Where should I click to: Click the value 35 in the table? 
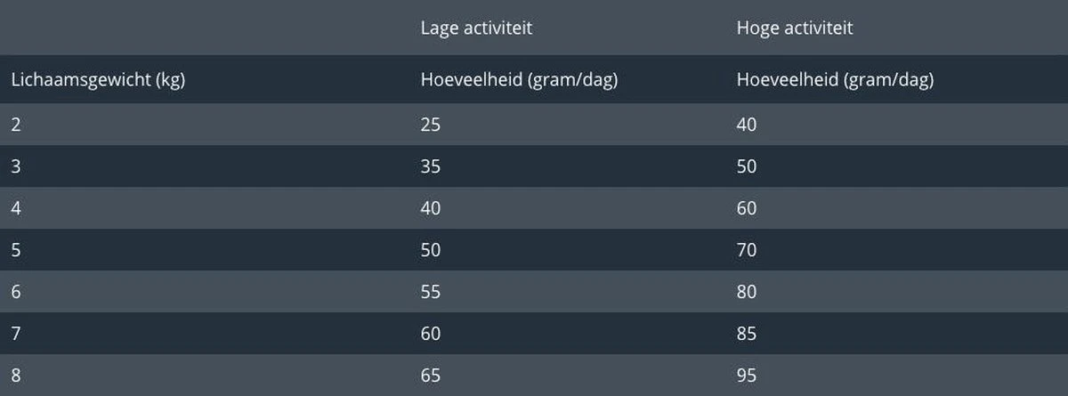(430, 166)
